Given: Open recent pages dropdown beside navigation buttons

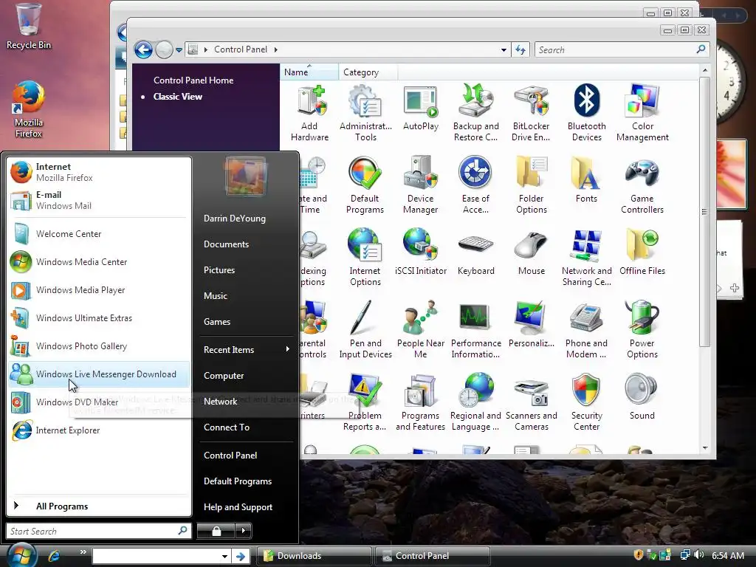Looking at the screenshot, I should point(179,49).
